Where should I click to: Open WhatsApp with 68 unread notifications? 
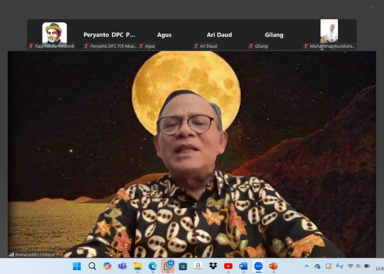168,266
